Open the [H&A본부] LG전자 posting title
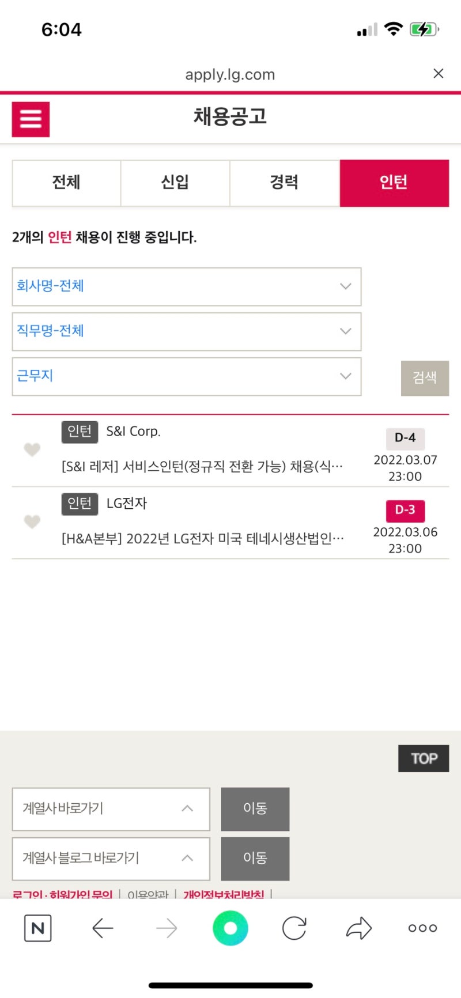The image size is (461, 998). click(x=203, y=539)
